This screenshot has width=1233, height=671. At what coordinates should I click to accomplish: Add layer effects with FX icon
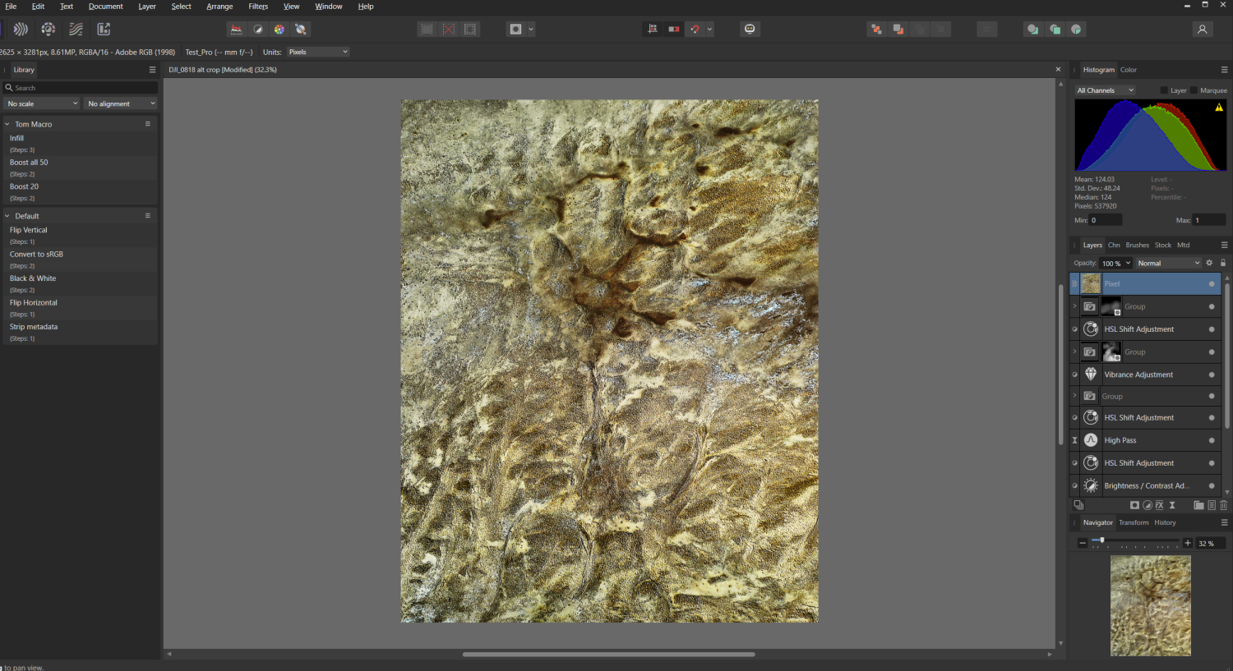click(1160, 505)
